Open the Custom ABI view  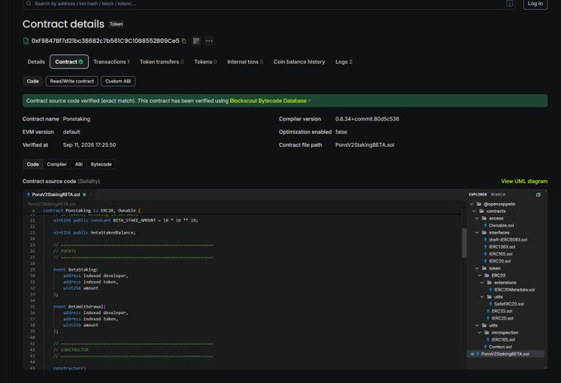coord(118,81)
